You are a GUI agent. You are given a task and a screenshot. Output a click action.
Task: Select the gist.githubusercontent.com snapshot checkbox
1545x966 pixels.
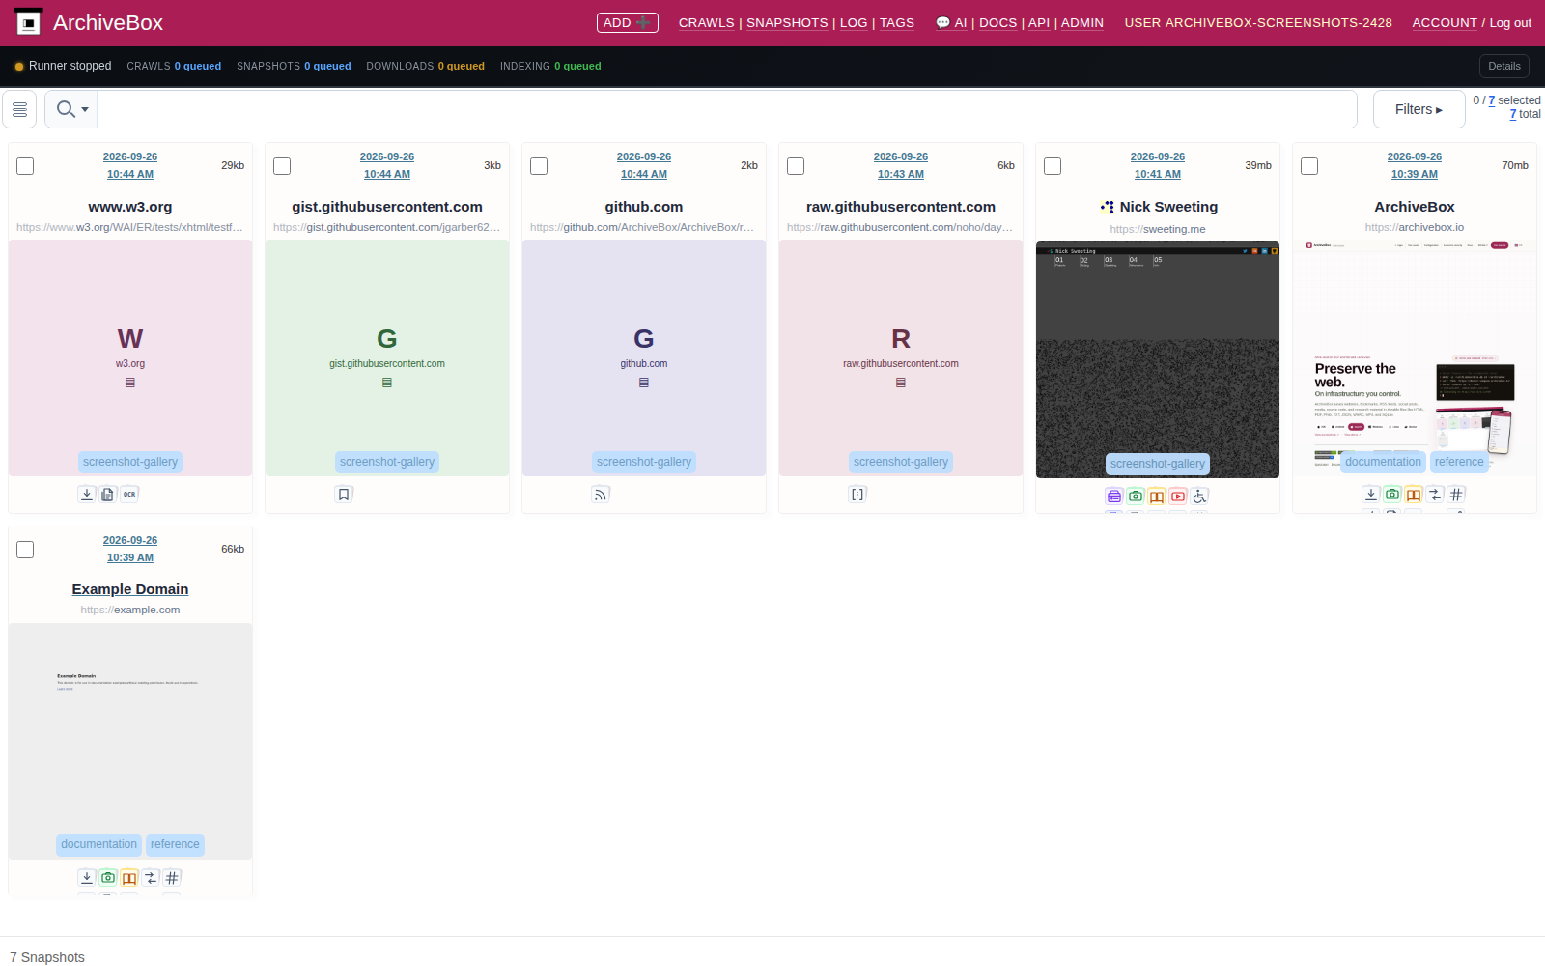[282, 166]
